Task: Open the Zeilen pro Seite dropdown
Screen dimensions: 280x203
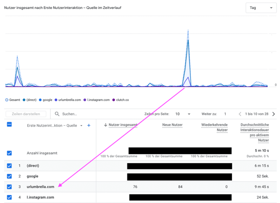Action: [x=183, y=114]
